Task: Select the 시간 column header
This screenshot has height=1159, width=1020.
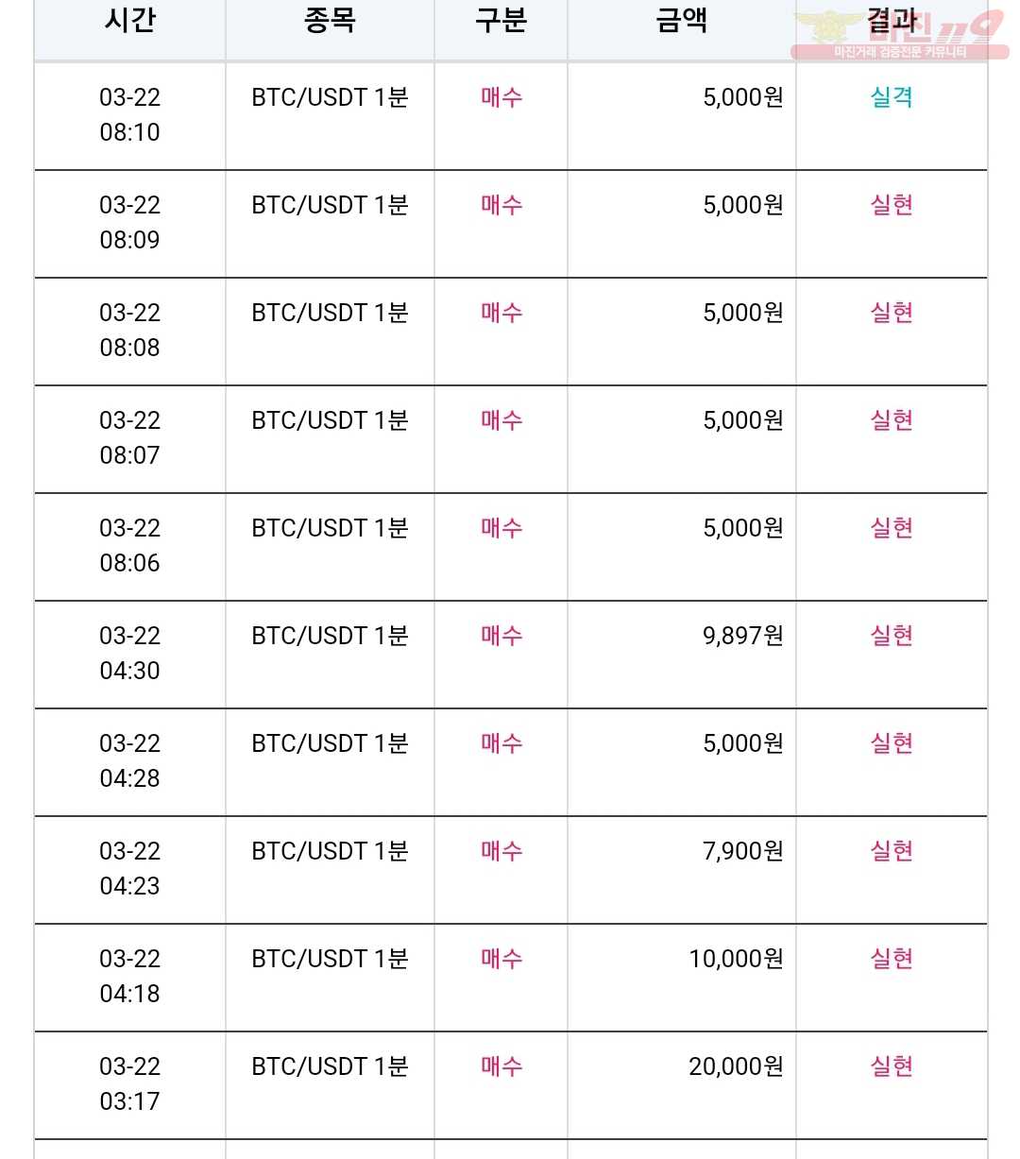Action: click(129, 21)
